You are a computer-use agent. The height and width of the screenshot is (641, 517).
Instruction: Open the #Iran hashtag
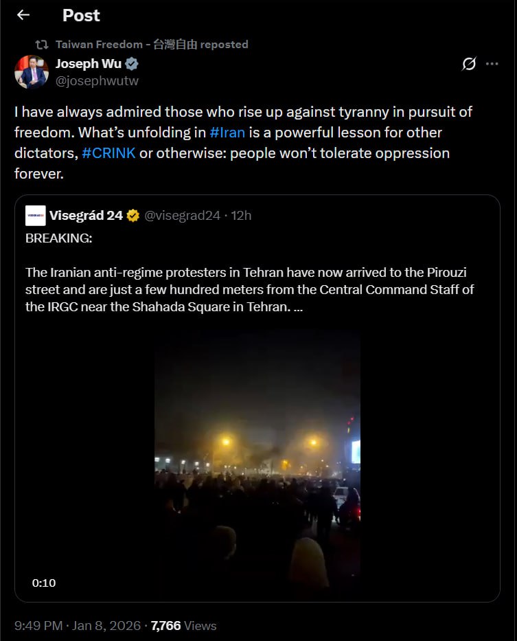(x=227, y=132)
